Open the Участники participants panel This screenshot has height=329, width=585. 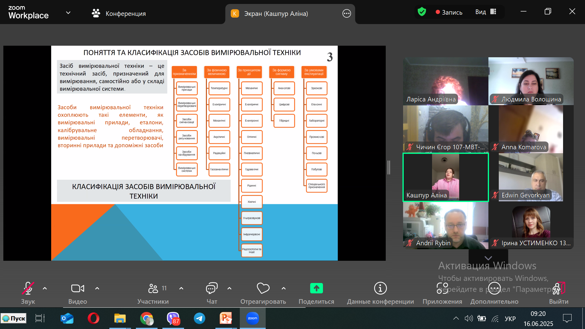click(x=153, y=292)
